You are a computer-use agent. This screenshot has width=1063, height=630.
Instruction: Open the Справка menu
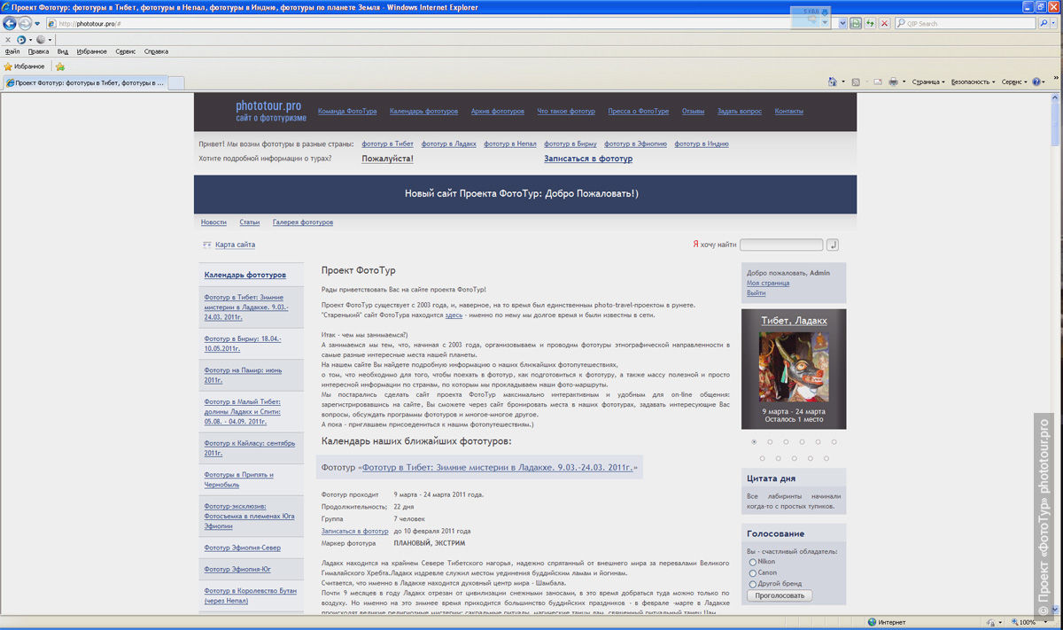click(156, 51)
